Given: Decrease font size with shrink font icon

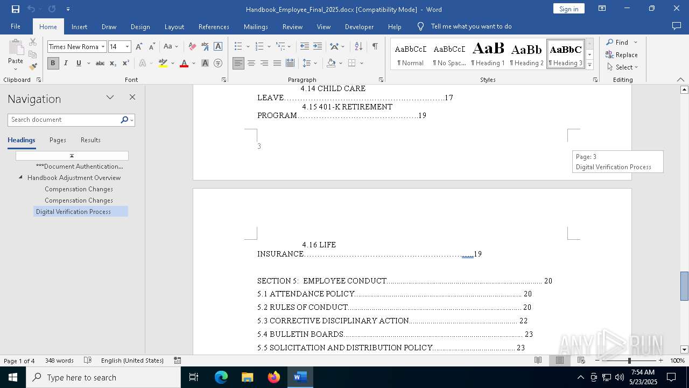Looking at the screenshot, I should [152, 47].
